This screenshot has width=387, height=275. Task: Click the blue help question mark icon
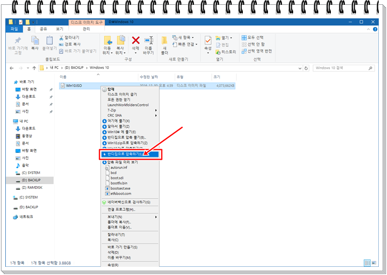pyautogui.click(x=375, y=29)
